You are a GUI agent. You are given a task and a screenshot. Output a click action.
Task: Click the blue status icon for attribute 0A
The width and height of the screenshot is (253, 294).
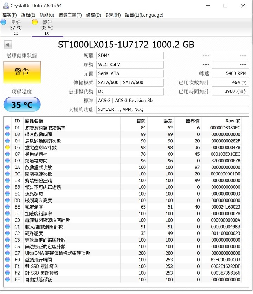point(7,167)
